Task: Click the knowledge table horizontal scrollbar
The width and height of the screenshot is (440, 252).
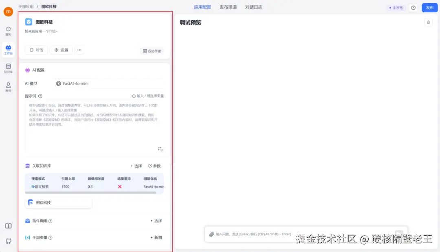Action: click(90, 193)
